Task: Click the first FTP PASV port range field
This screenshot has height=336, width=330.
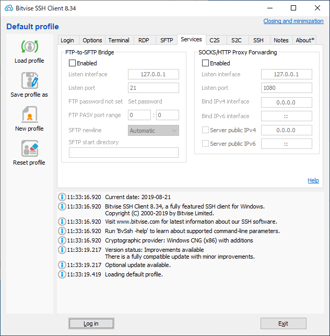Action: point(139,115)
